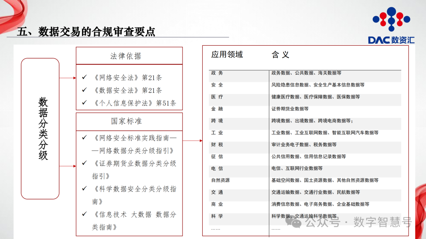The height and width of the screenshot is (239, 426).
Task: Click the 法律依据 header box
Action: click(129, 56)
